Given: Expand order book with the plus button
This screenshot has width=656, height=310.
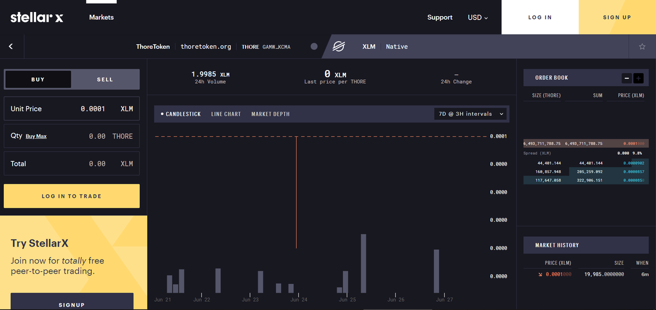Looking at the screenshot, I should point(639,78).
